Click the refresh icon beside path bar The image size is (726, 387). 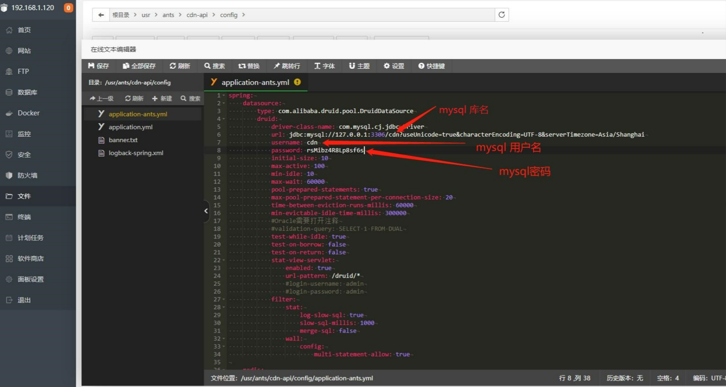click(x=501, y=15)
